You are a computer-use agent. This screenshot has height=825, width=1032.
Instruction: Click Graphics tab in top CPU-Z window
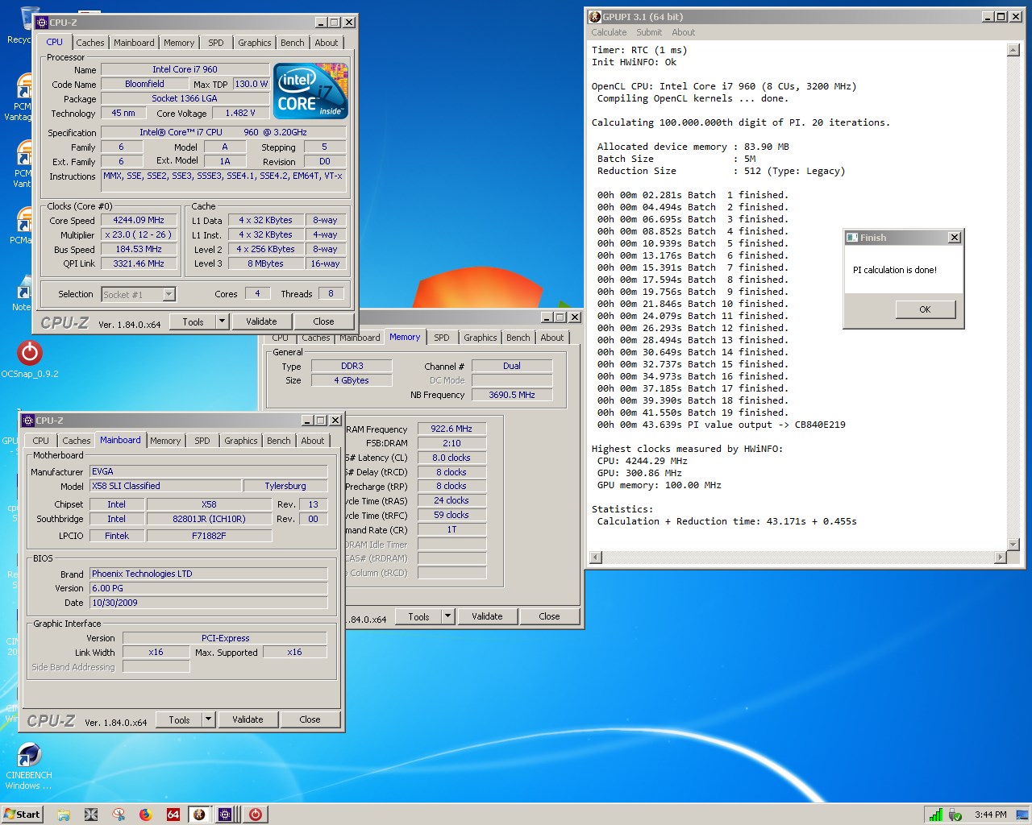(255, 43)
